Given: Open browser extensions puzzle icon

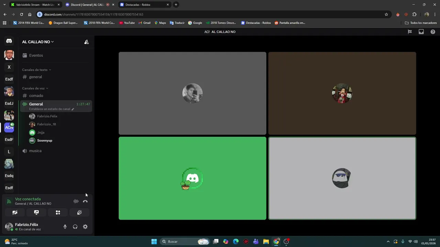Looking at the screenshot, I should (x=415, y=14).
